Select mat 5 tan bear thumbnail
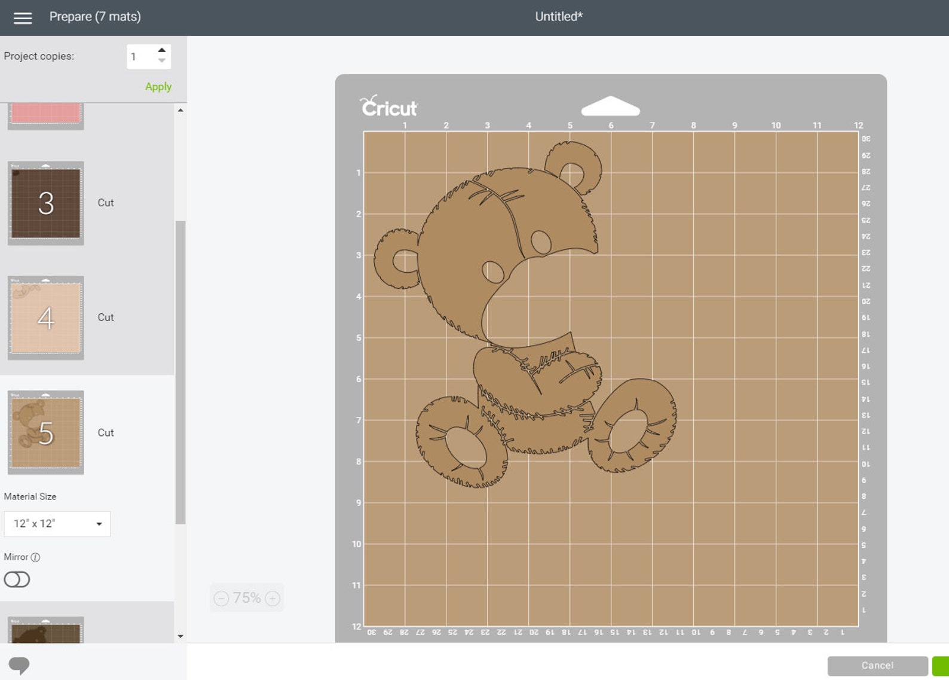Screen dimensions: 949x680 (x=46, y=432)
